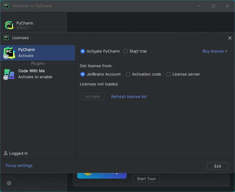Image resolution: width=235 pixels, height=192 pixels.
Task: Open Proxy settings
Action: click(x=19, y=166)
